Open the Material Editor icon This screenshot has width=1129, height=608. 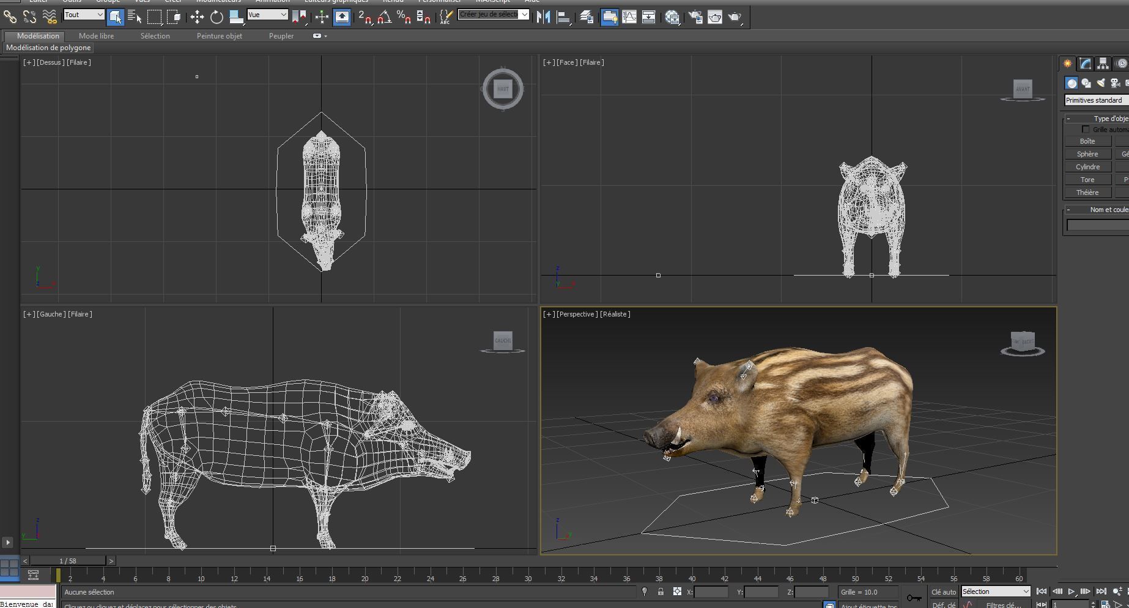tap(673, 17)
